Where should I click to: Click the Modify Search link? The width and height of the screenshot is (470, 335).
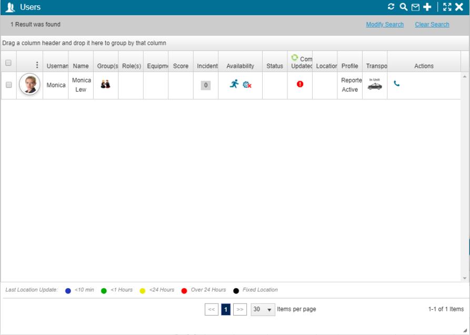pos(385,25)
